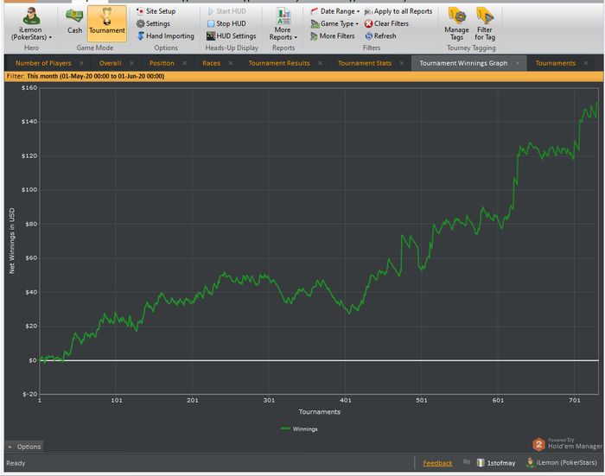The height and width of the screenshot is (476, 605).
Task: Switch to Tournament Results tab
Action: click(279, 63)
